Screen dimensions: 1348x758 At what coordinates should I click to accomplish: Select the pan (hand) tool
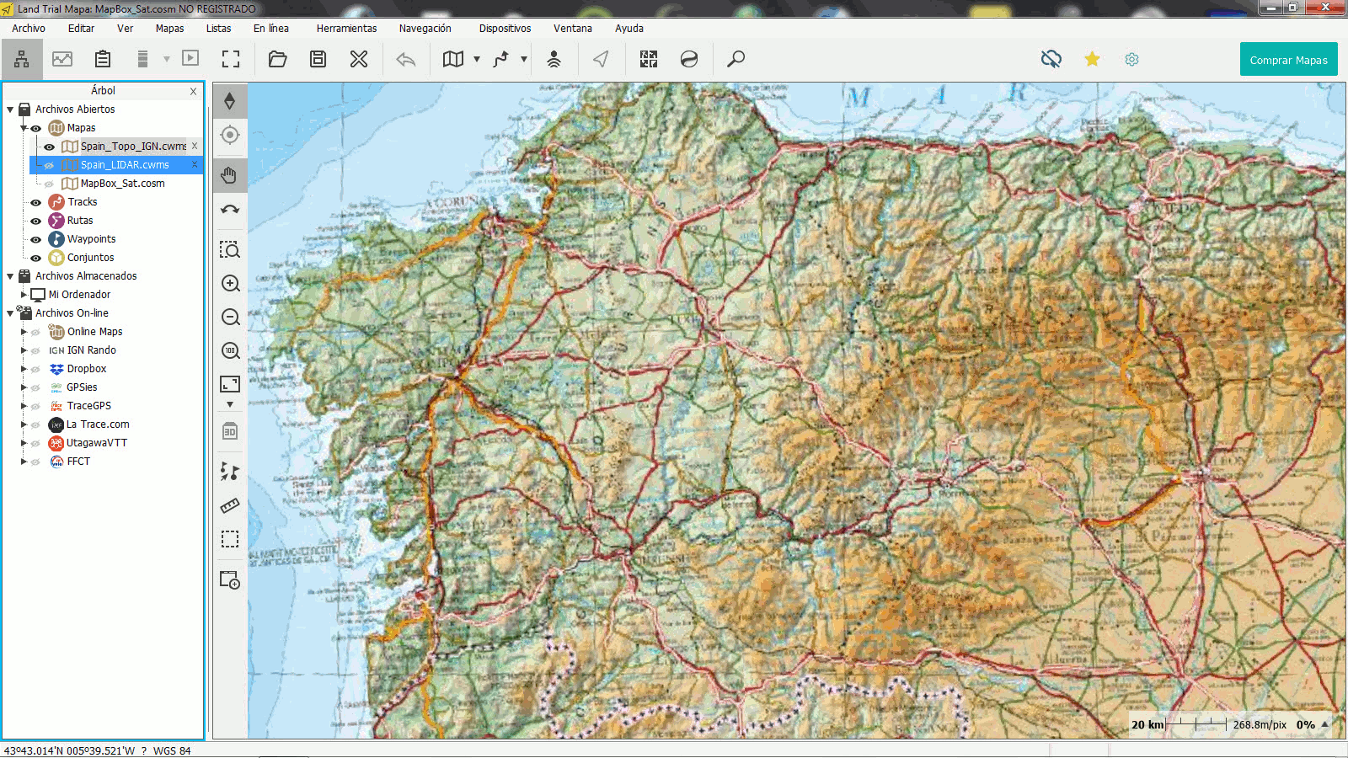pyautogui.click(x=229, y=175)
